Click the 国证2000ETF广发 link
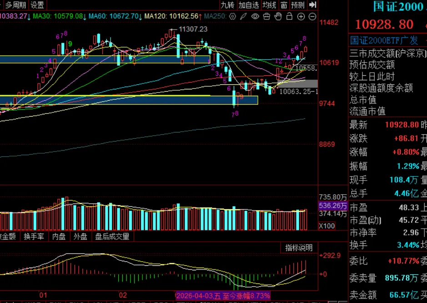 [x=384, y=40]
